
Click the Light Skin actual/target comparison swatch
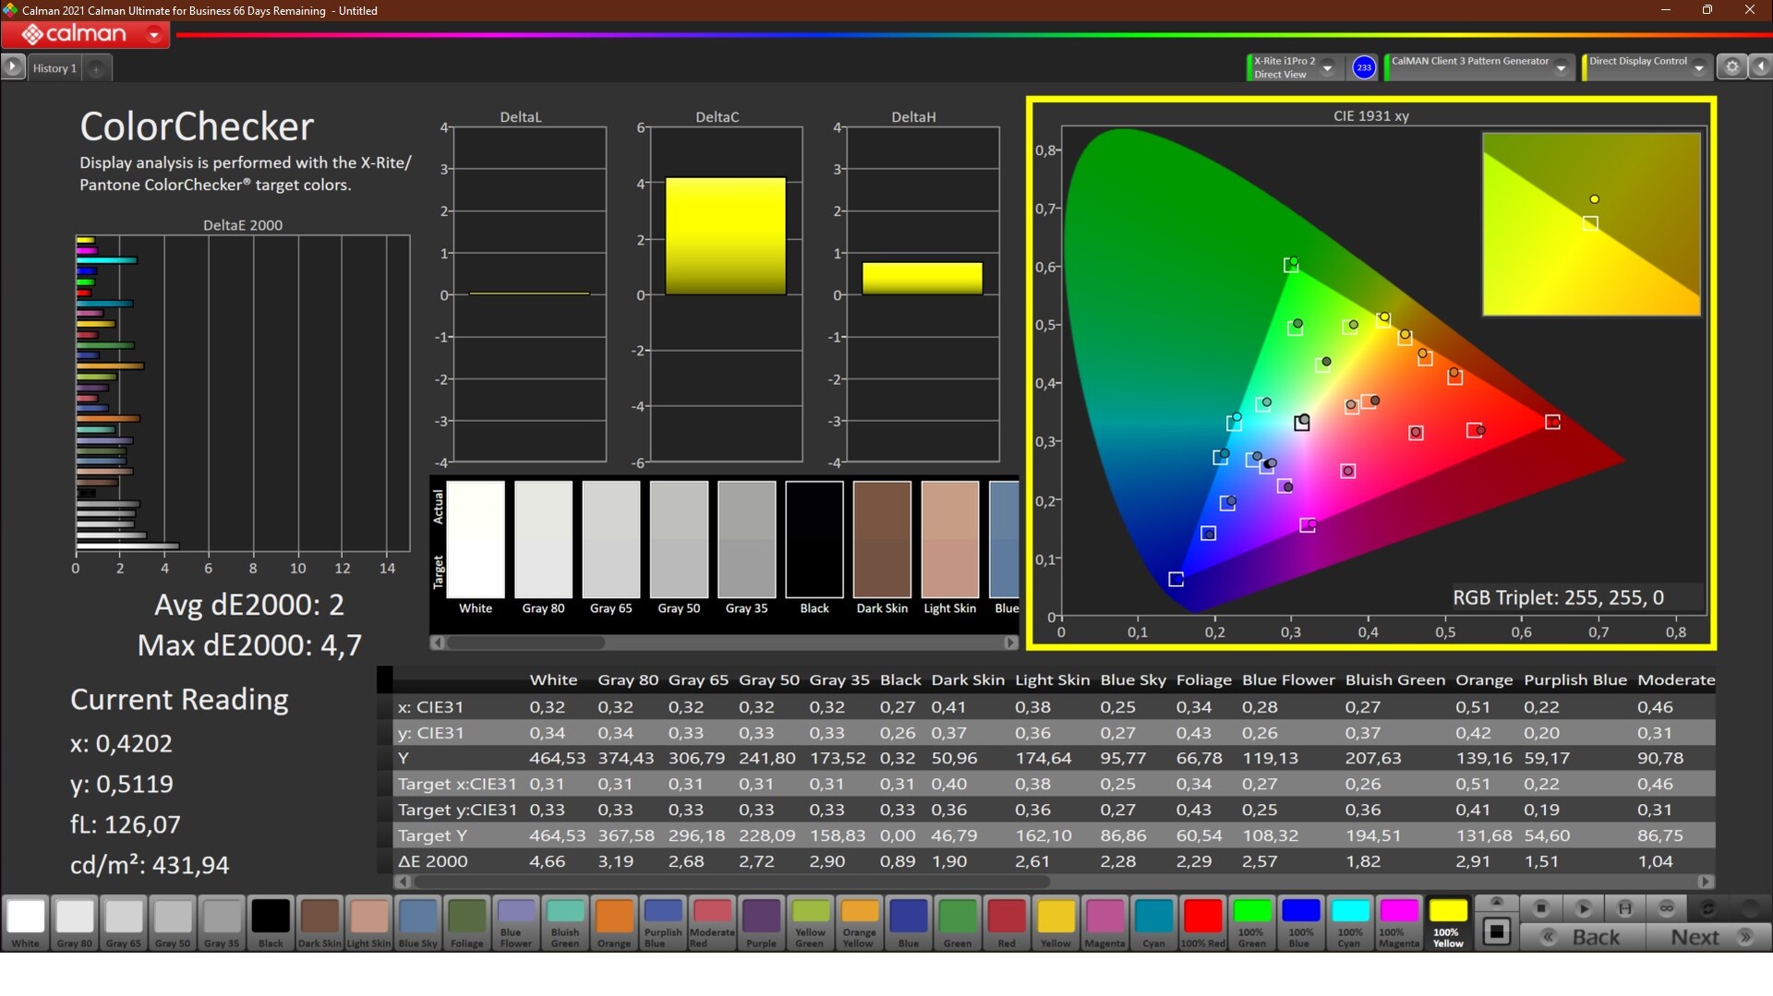pyautogui.click(x=950, y=539)
